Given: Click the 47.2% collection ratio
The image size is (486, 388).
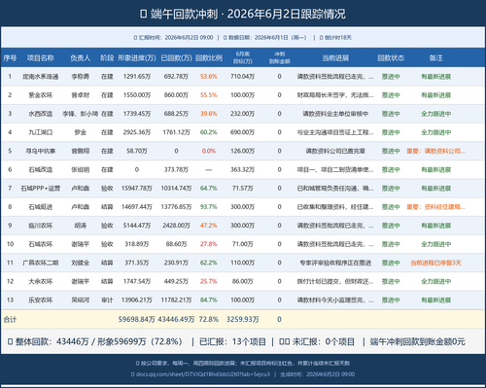Looking at the screenshot, I should point(209,226).
